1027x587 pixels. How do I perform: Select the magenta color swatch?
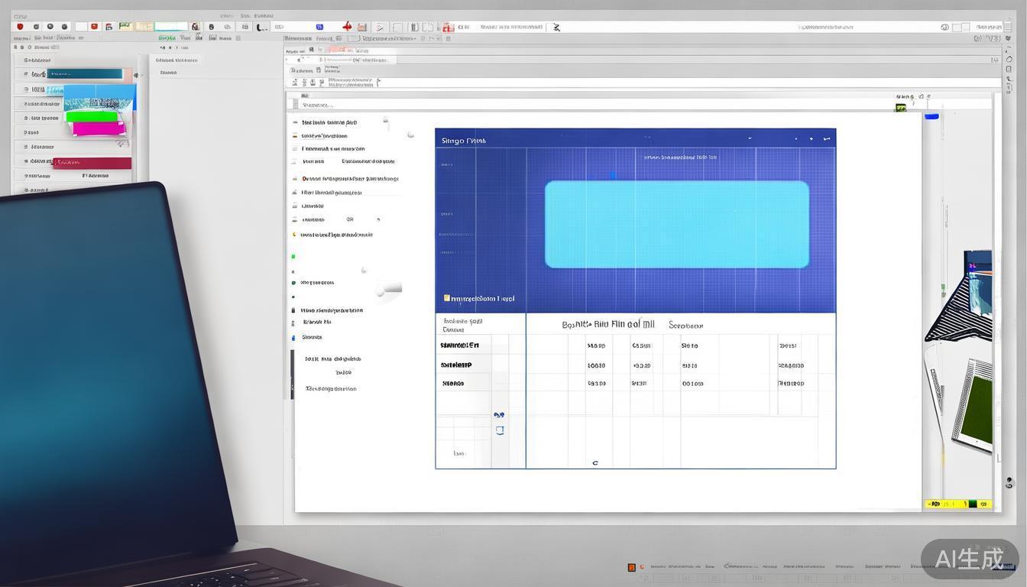coord(98,128)
